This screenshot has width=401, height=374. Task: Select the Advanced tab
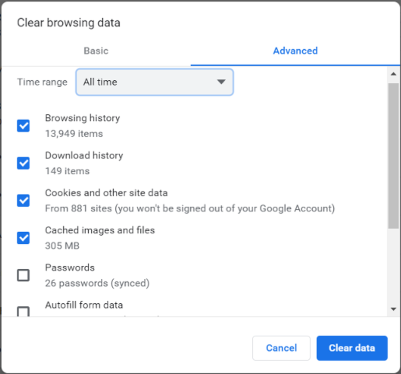point(295,51)
